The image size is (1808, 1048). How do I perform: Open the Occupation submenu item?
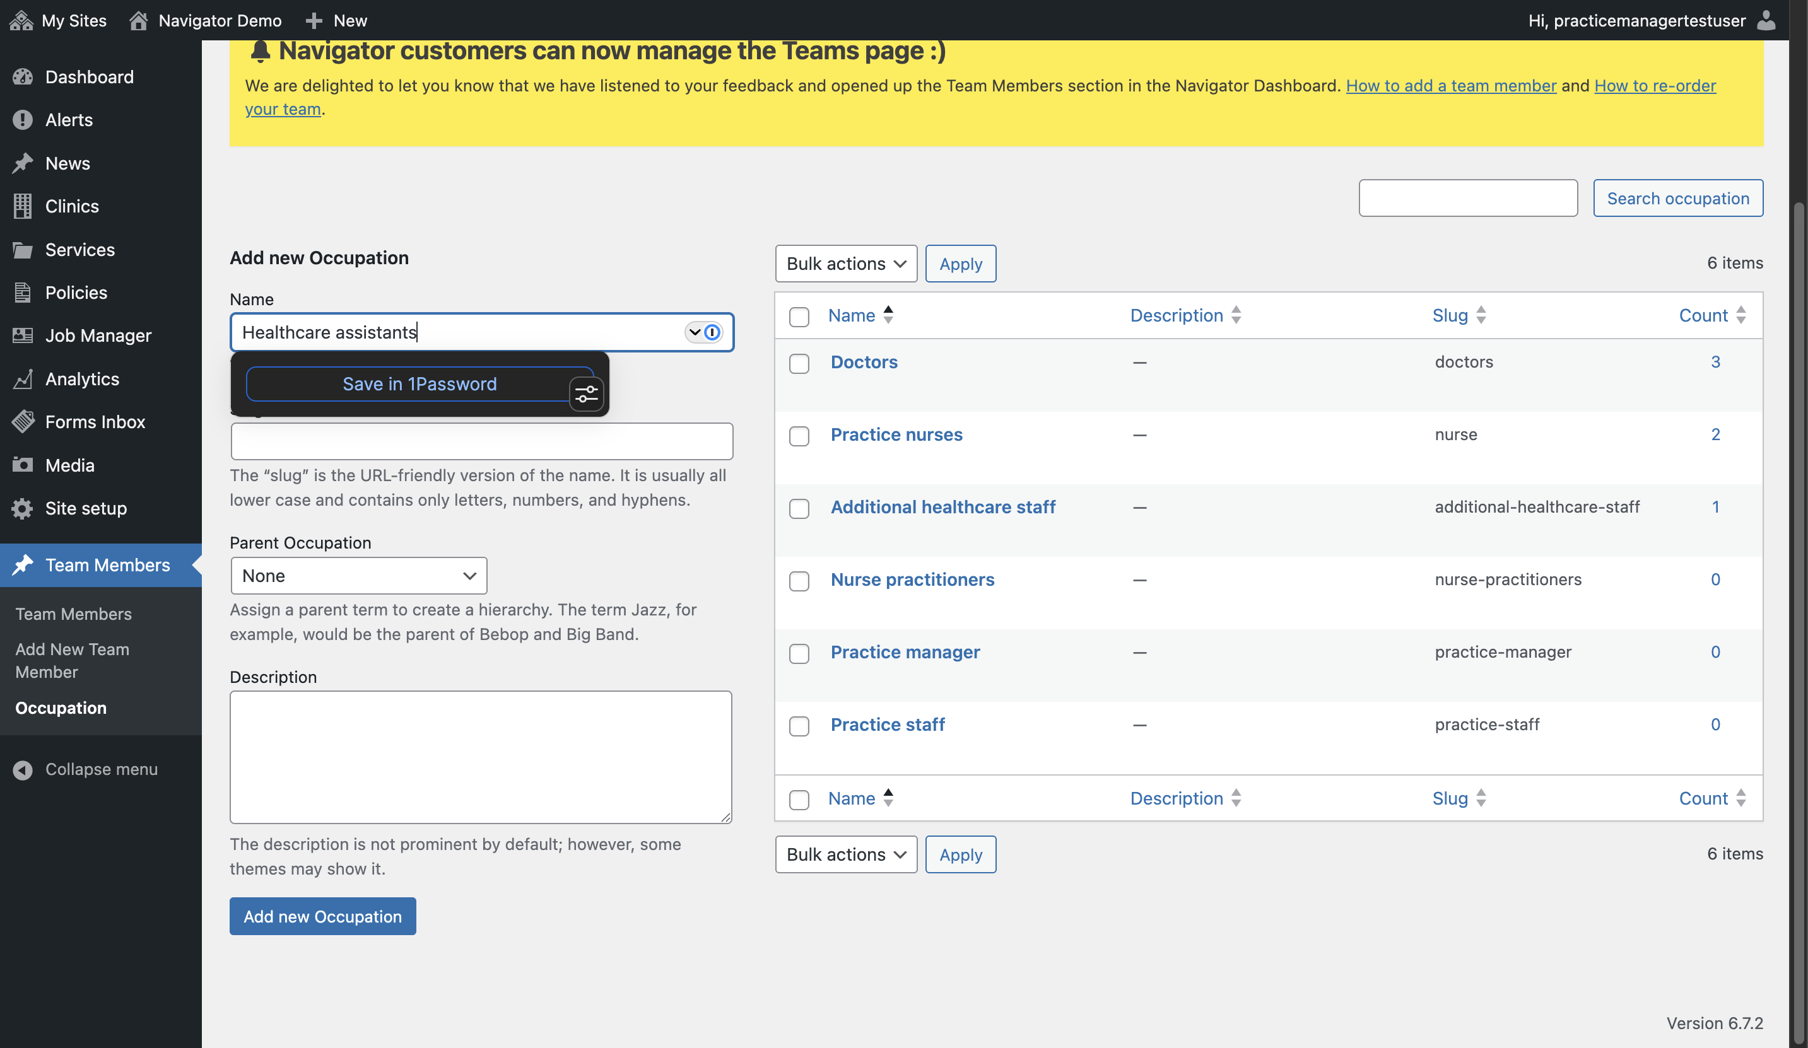click(61, 707)
